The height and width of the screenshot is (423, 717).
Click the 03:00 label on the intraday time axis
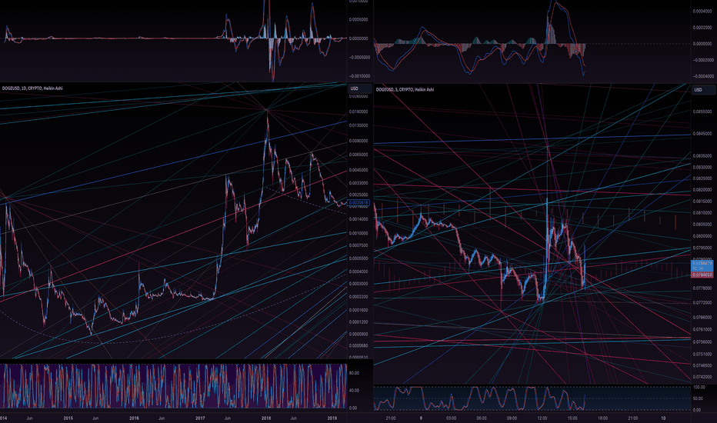451,418
